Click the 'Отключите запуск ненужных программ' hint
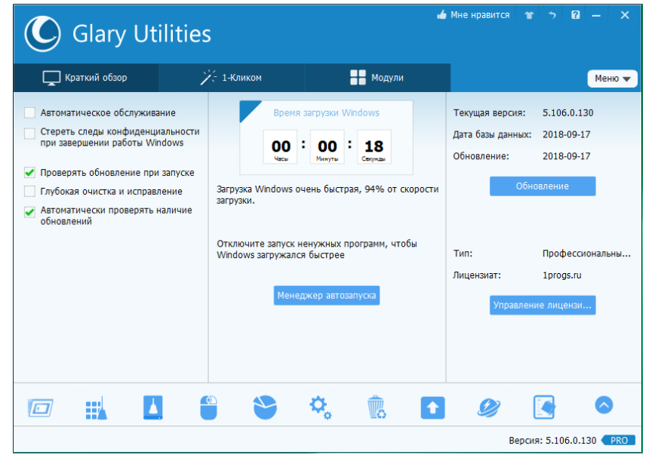Screen dimensions: 658x458 click(x=317, y=249)
